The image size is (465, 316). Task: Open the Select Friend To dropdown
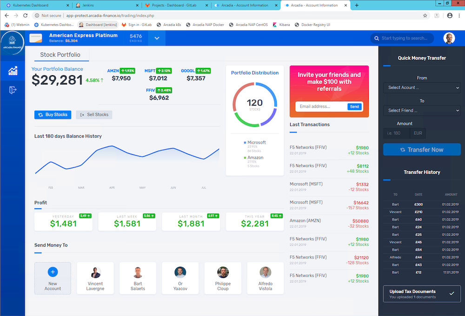422,111
